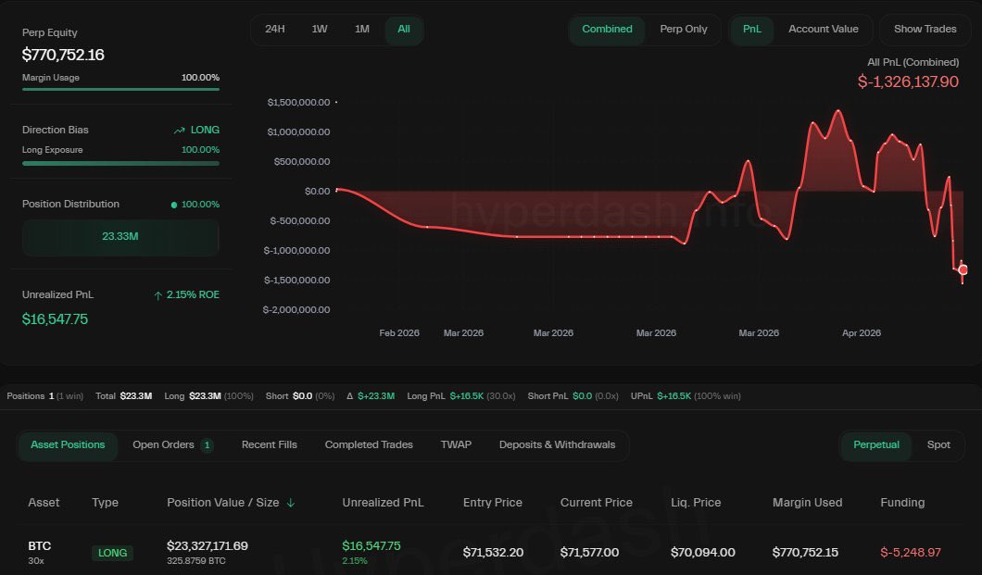Viewport: 982px width, 575px height.
Task: Click the sort arrow beside Position Value / Size
Action: [x=291, y=503]
